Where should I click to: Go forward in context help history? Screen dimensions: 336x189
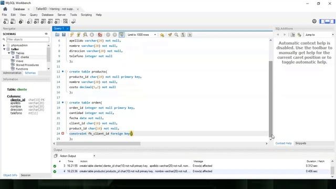click(285, 35)
